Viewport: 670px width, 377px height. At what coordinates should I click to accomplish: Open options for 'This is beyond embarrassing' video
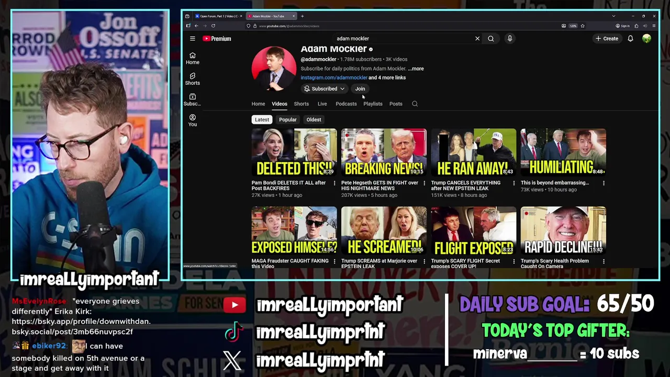pos(604,183)
